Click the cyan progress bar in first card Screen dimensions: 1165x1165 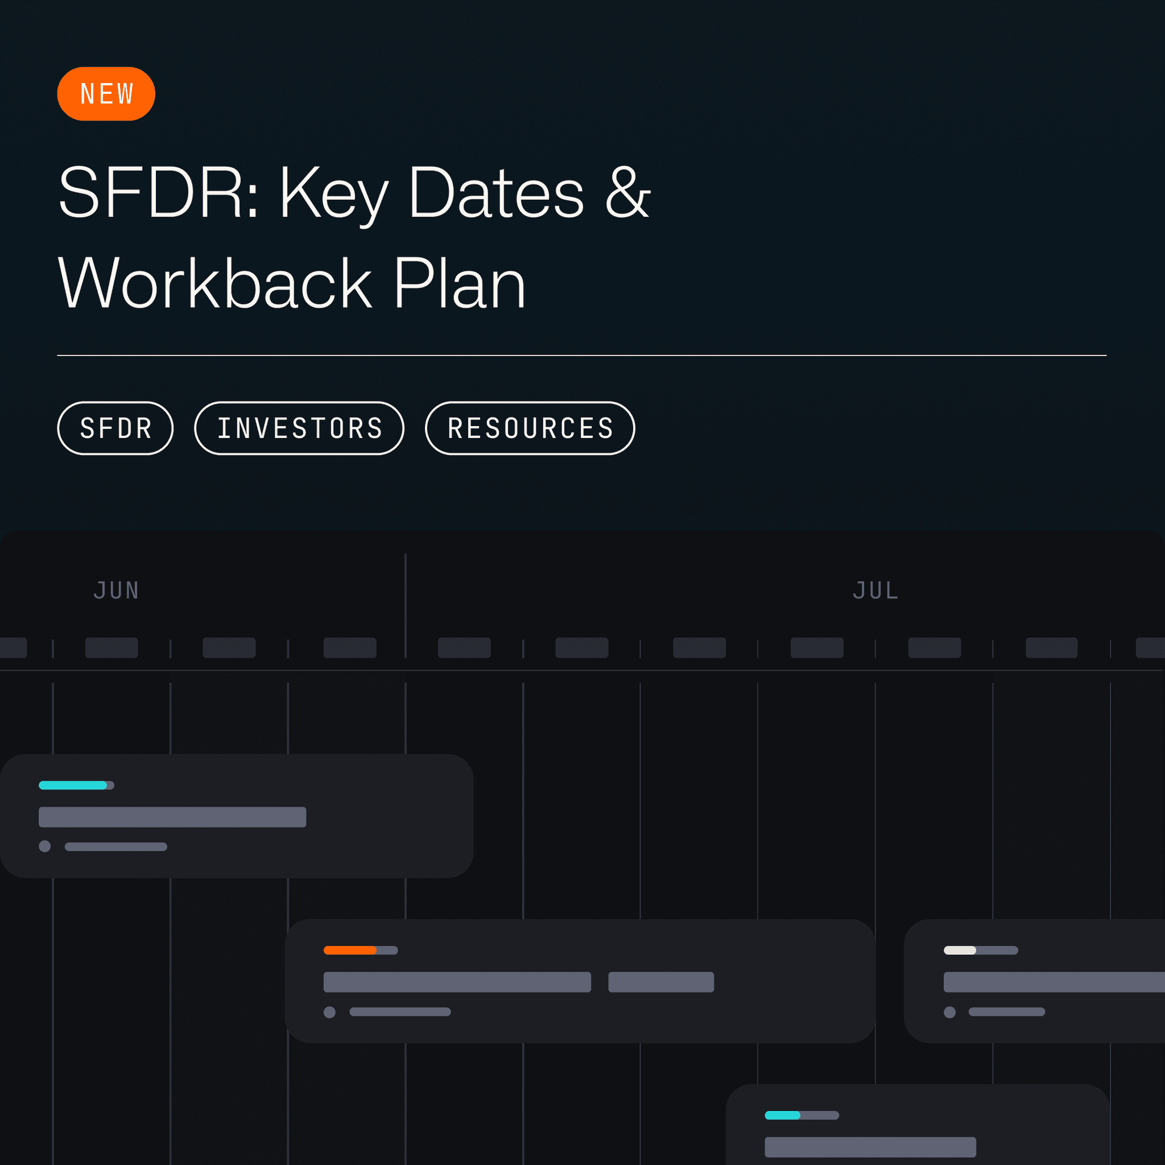pos(73,785)
